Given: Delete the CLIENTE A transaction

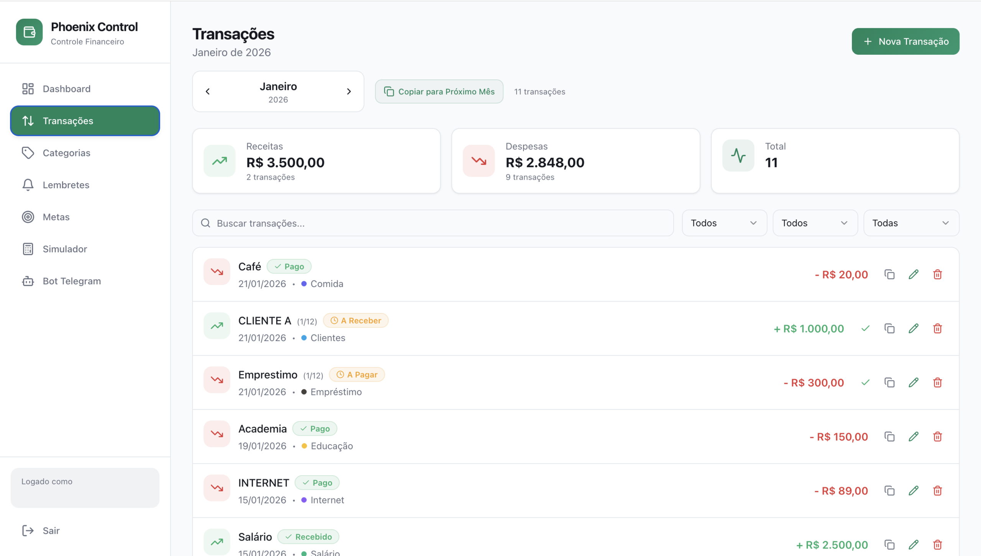Looking at the screenshot, I should (938, 329).
